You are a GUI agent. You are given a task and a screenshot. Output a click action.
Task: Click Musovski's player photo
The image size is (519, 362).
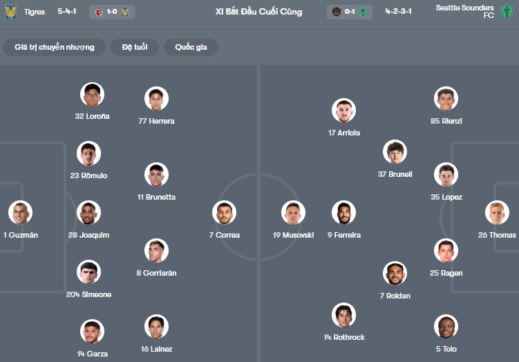[293, 213]
